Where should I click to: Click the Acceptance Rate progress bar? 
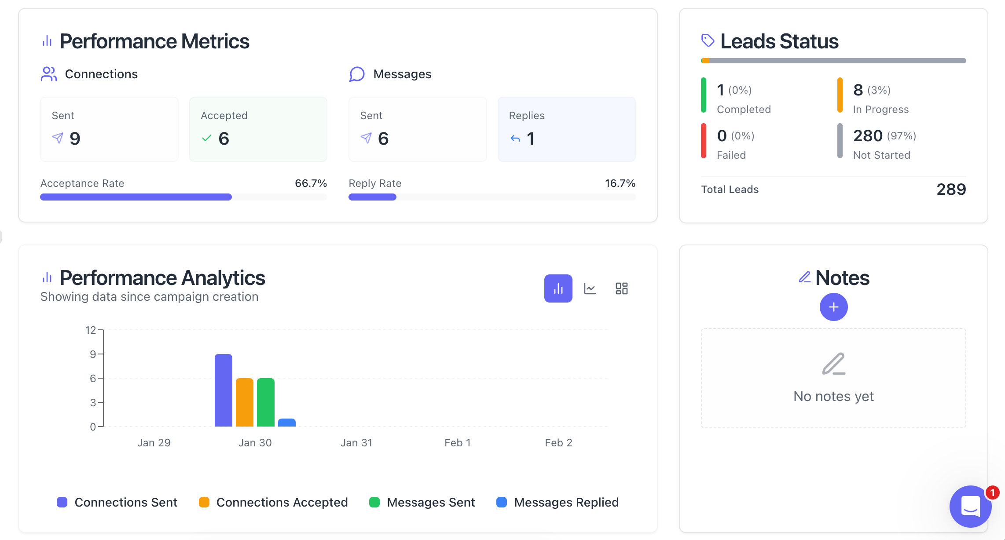pos(183,197)
